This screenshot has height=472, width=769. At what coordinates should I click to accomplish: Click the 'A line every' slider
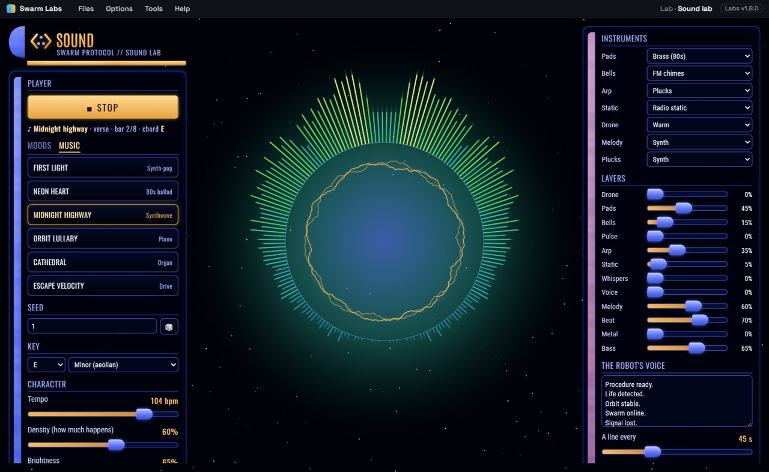click(677, 452)
